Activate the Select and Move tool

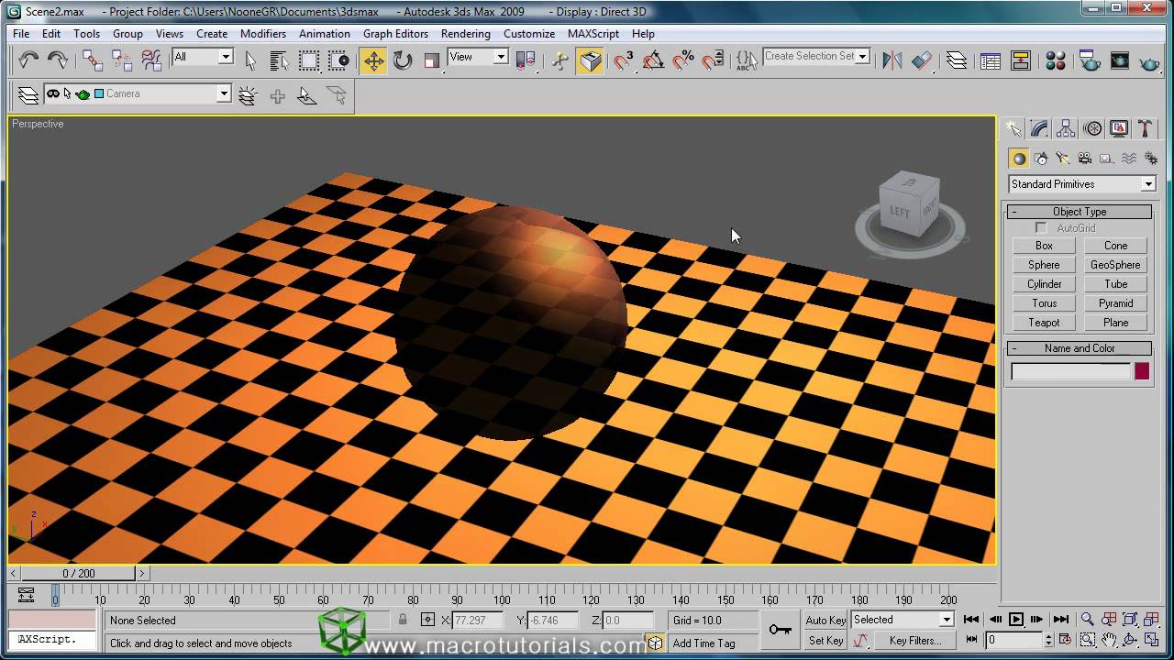[373, 60]
